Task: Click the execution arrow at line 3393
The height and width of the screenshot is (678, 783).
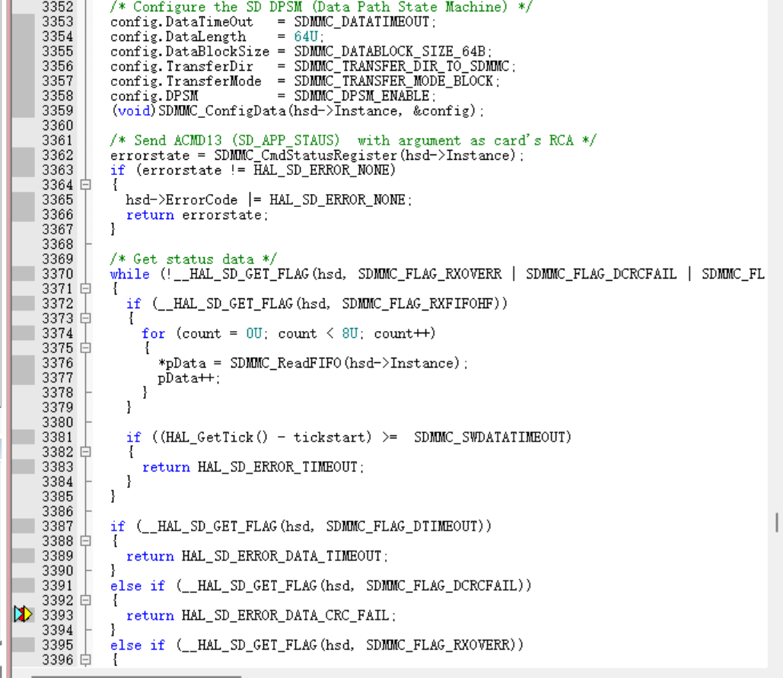Action: click(x=23, y=615)
